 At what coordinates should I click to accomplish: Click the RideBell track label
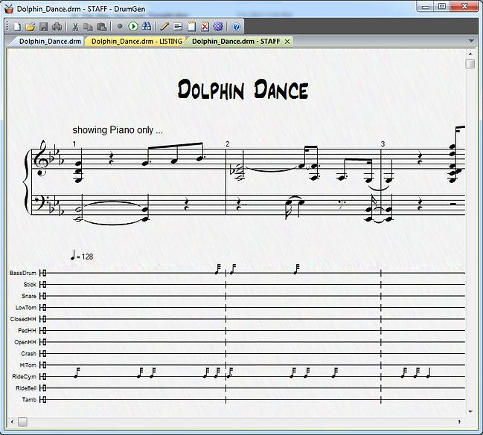point(26,388)
